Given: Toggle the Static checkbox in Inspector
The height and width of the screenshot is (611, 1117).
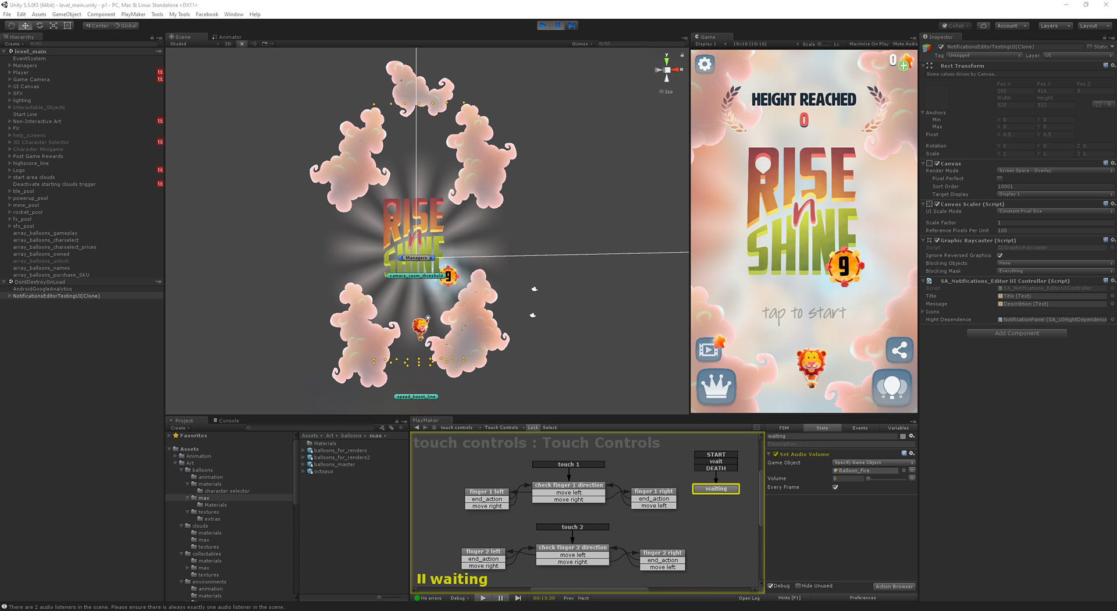Looking at the screenshot, I should tap(1089, 47).
